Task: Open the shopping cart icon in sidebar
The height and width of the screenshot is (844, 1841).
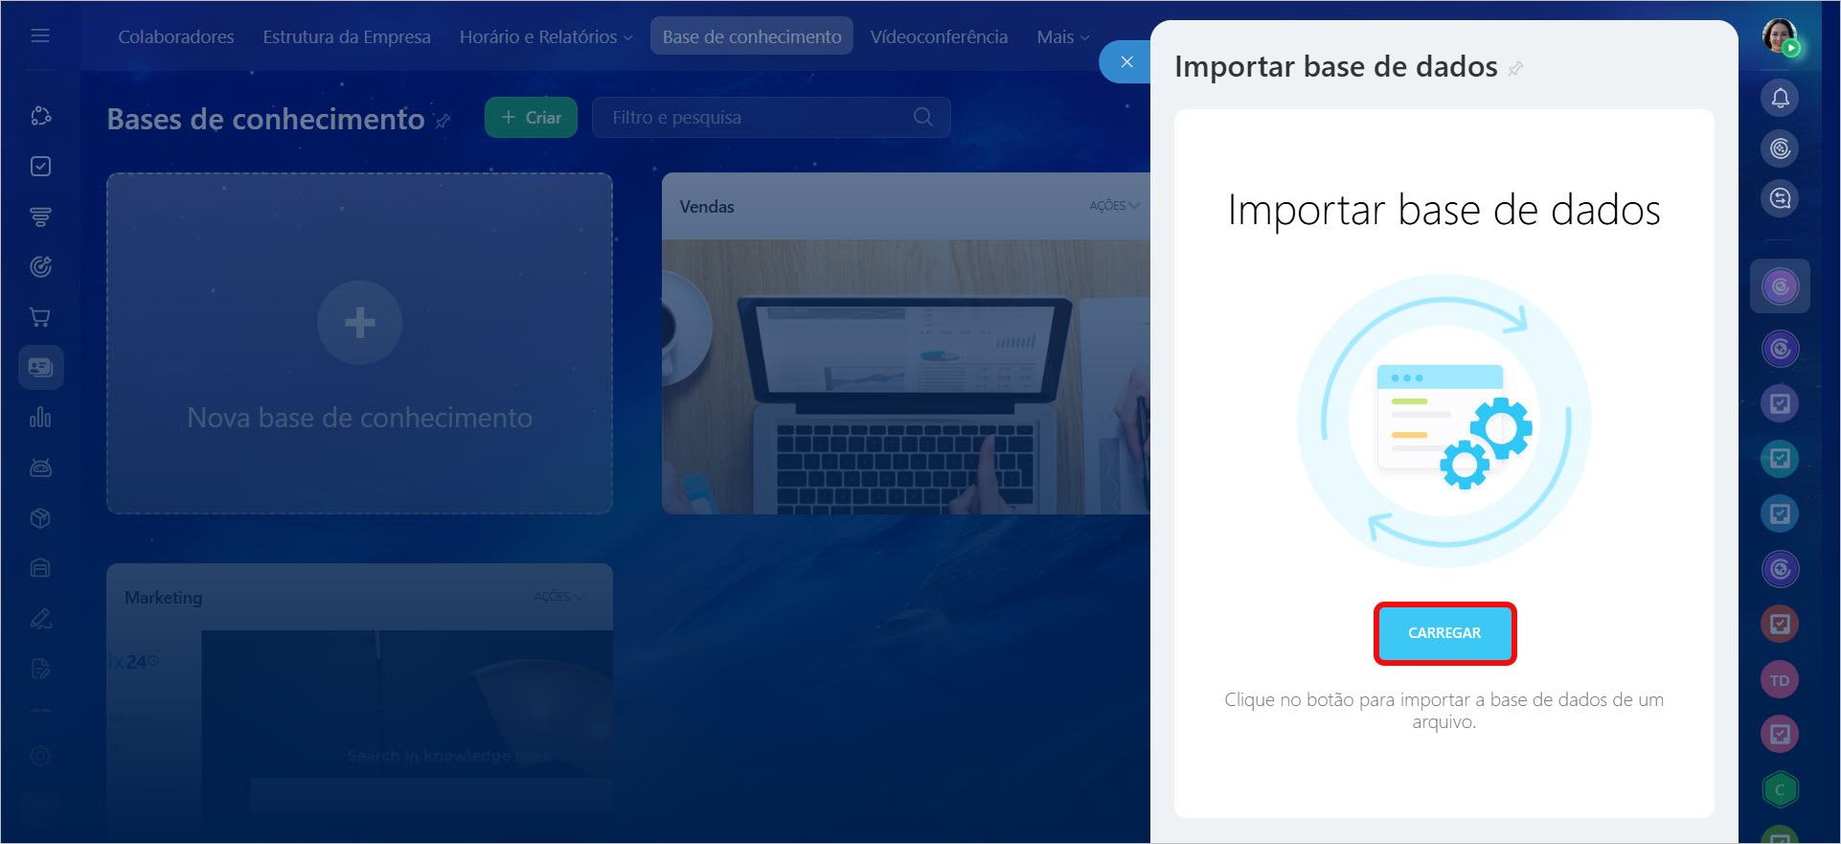Action: 40,317
